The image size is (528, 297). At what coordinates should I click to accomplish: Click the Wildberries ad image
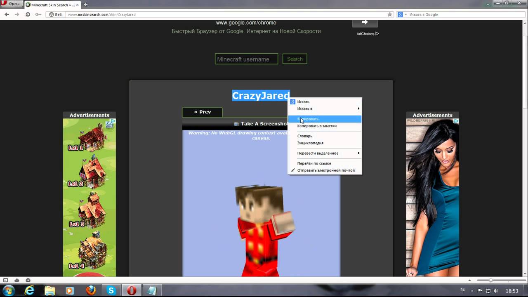click(x=432, y=198)
